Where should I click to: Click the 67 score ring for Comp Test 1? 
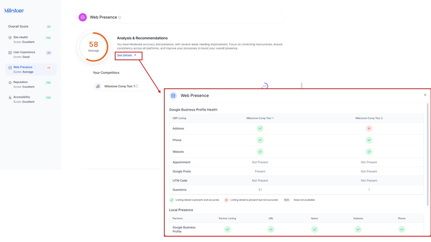pyautogui.click(x=265, y=86)
